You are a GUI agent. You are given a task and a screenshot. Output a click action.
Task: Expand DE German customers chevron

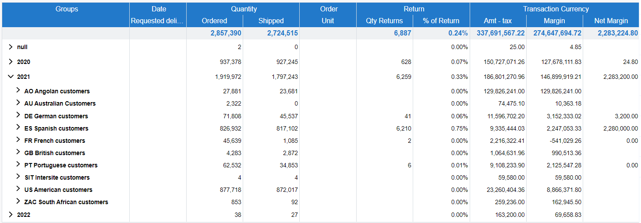tap(18, 116)
